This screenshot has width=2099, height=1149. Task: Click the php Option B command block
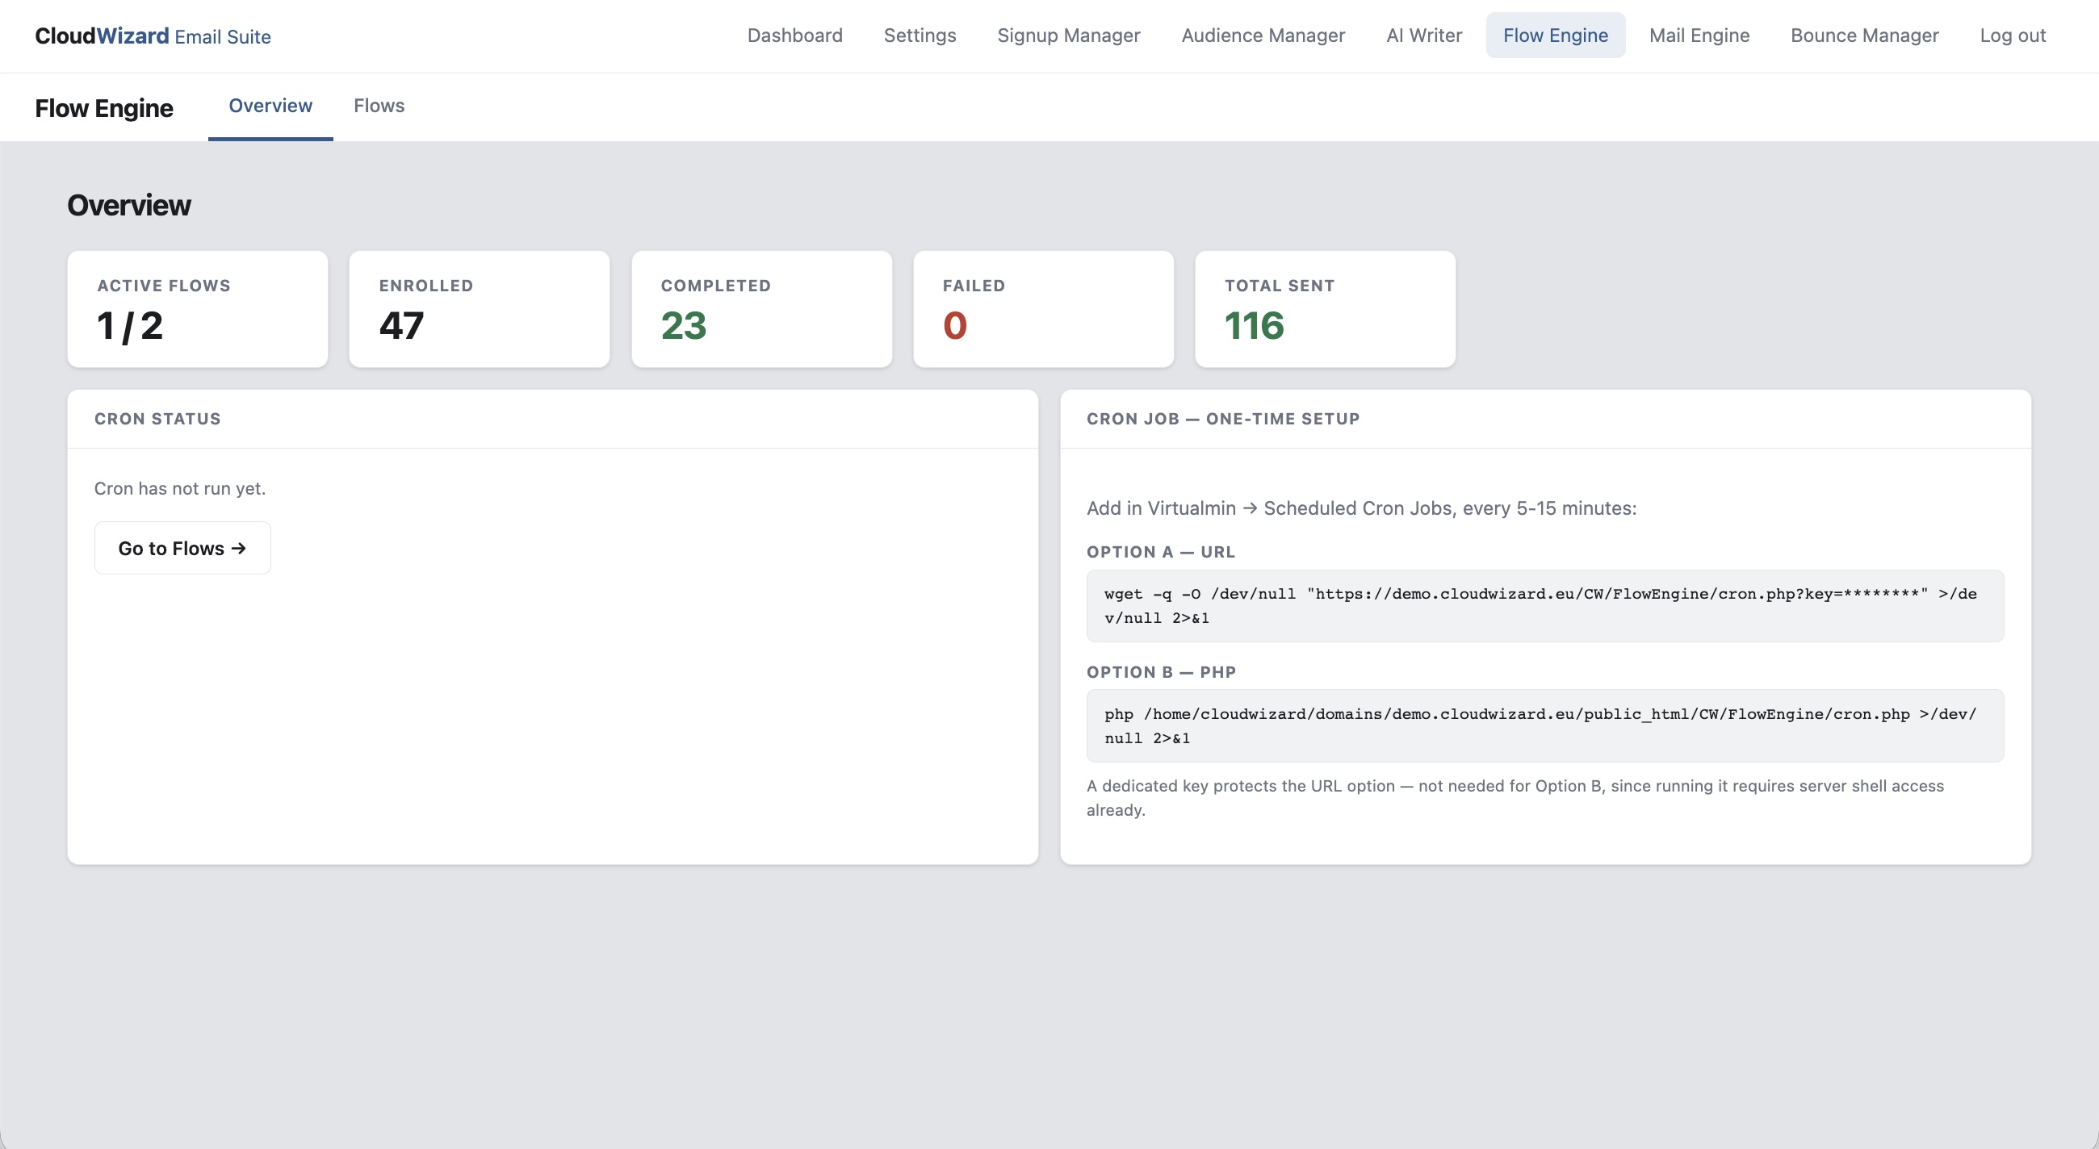[1545, 725]
